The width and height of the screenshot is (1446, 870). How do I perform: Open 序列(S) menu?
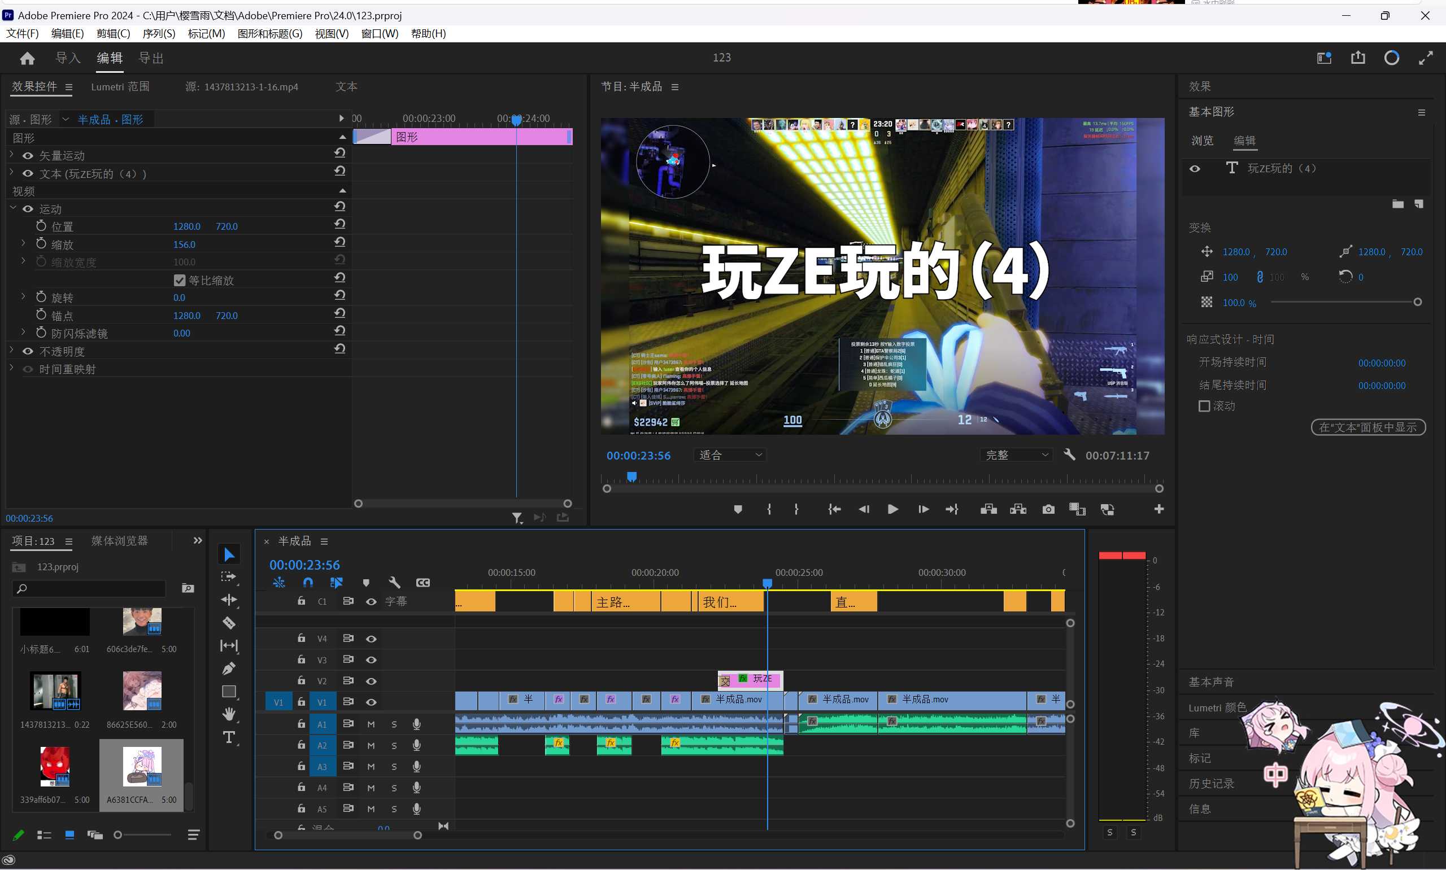(x=159, y=33)
